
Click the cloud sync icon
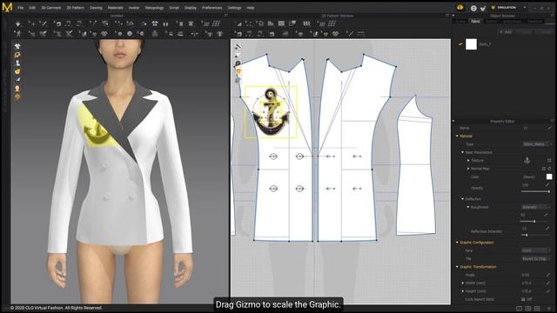tap(460, 8)
